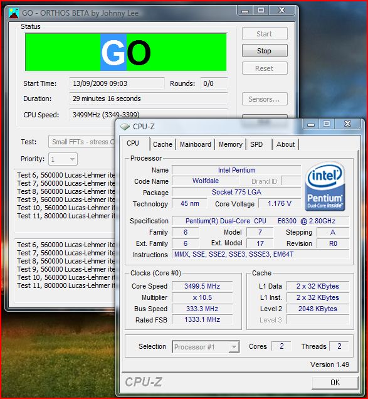Image resolution: width=368 pixels, height=399 pixels.
Task: Click the green GO status banner
Action: pyautogui.click(x=126, y=52)
